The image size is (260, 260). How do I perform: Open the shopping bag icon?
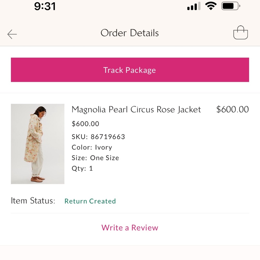(x=240, y=33)
